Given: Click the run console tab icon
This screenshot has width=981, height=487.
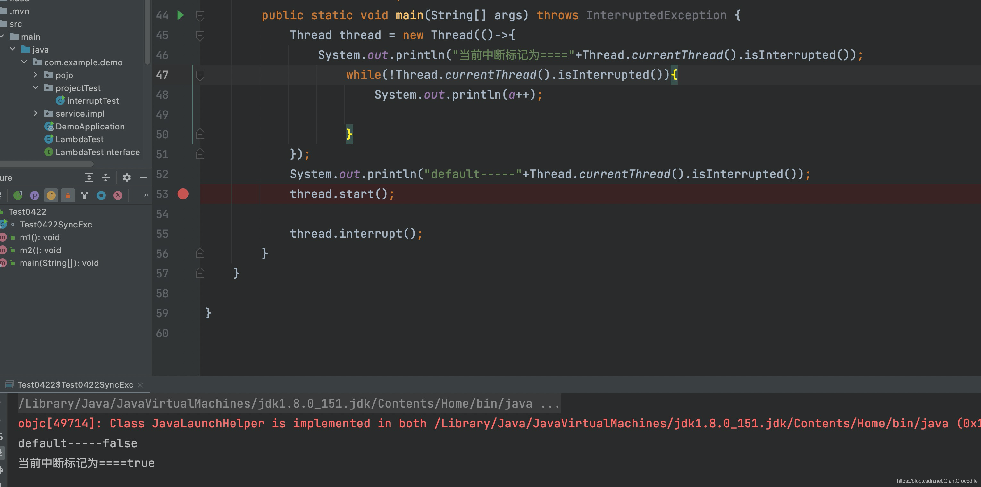Looking at the screenshot, I should 10,384.
